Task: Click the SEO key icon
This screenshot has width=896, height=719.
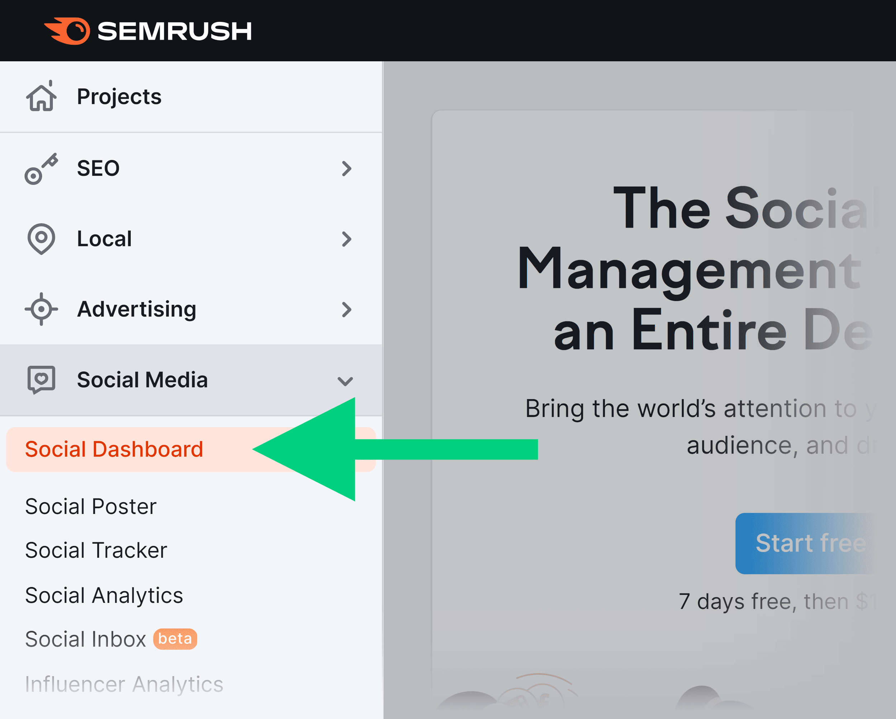Action: tap(41, 168)
